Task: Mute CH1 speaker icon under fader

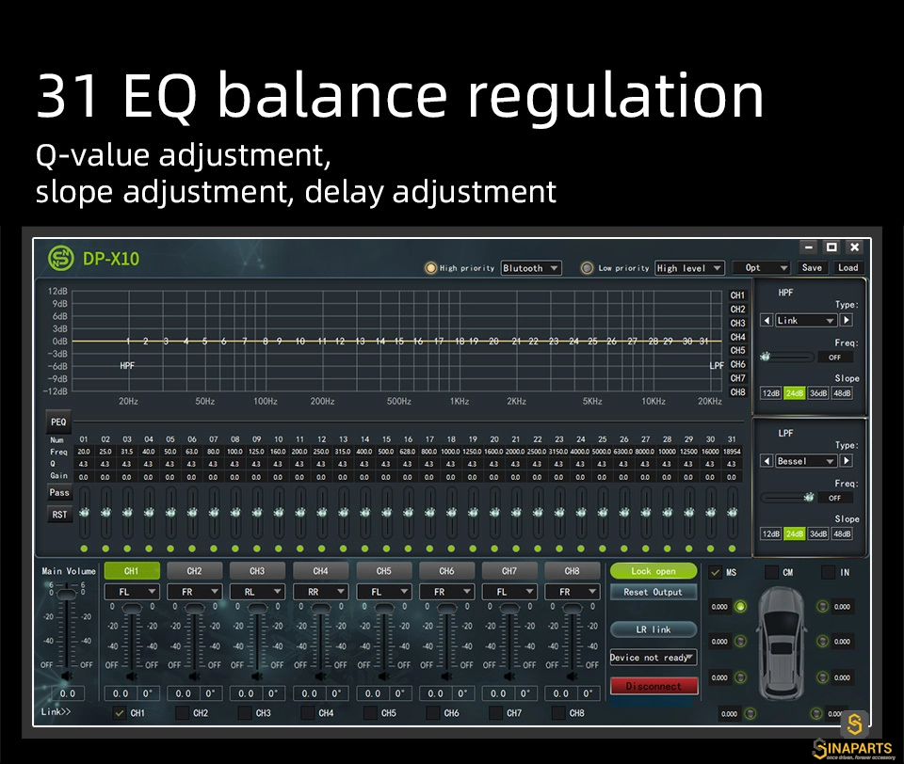Action: (132, 676)
